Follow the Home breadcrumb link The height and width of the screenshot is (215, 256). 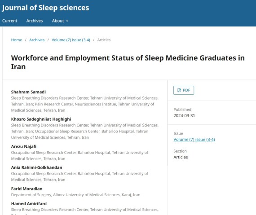(x=17, y=40)
